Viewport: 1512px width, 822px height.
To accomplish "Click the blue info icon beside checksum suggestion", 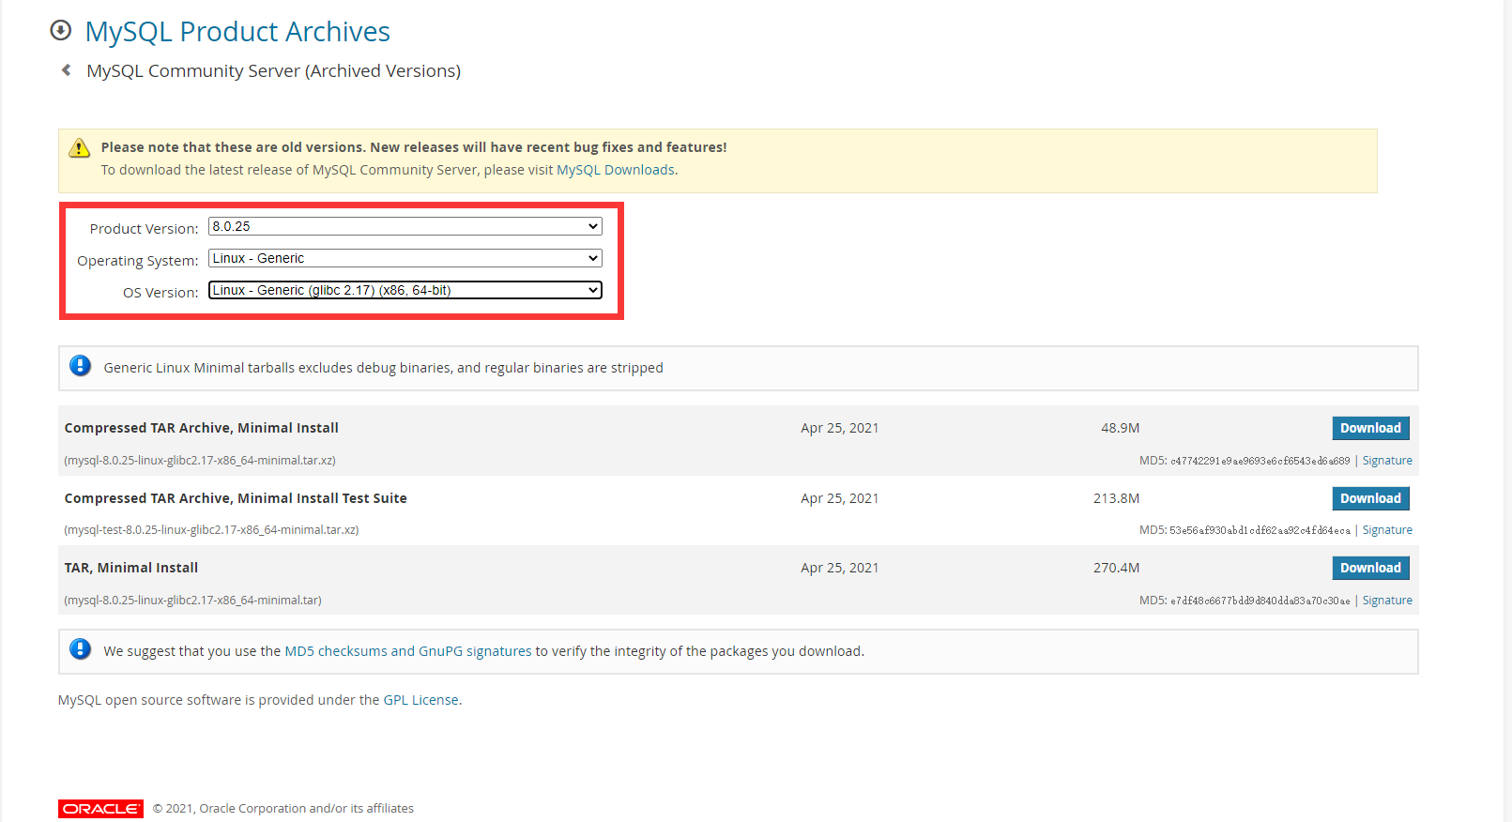I will point(81,649).
